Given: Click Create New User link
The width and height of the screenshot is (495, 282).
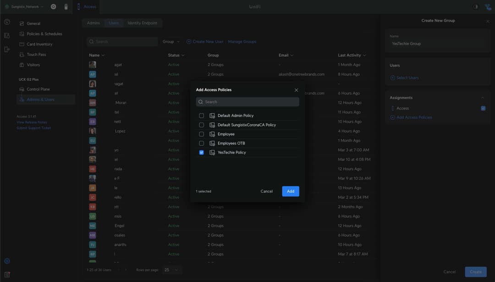Looking at the screenshot, I should [x=205, y=42].
